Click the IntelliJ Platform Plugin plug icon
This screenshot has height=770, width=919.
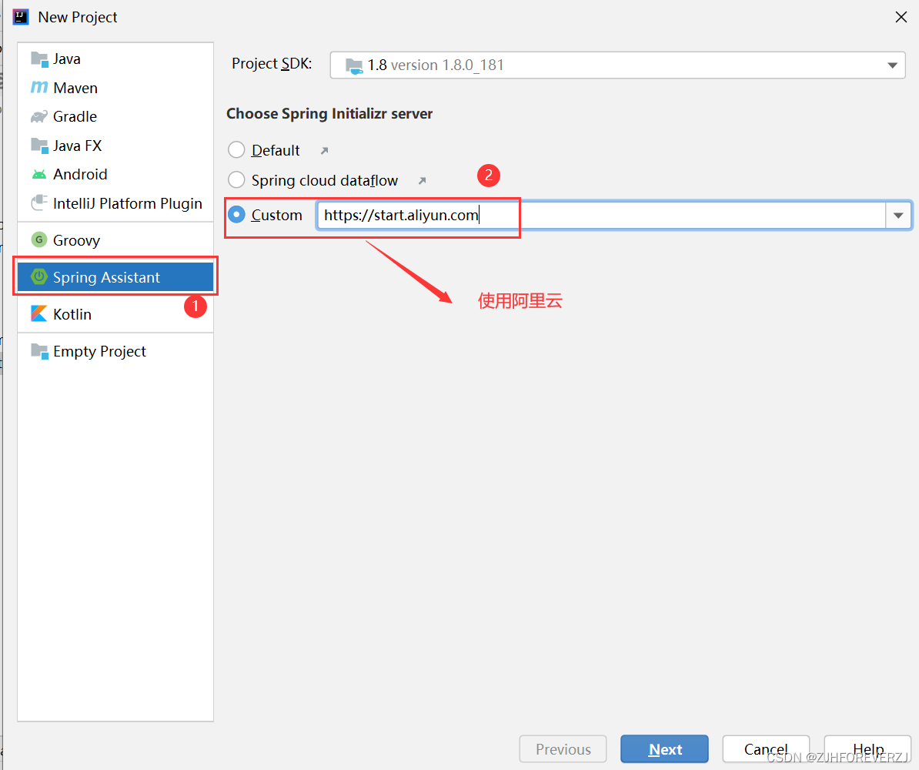tap(39, 203)
